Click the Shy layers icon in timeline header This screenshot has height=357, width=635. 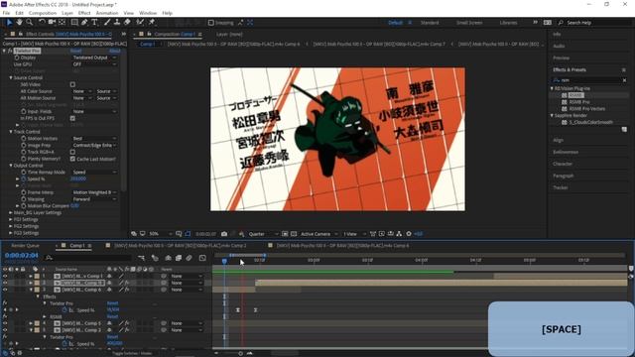[x=168, y=258]
